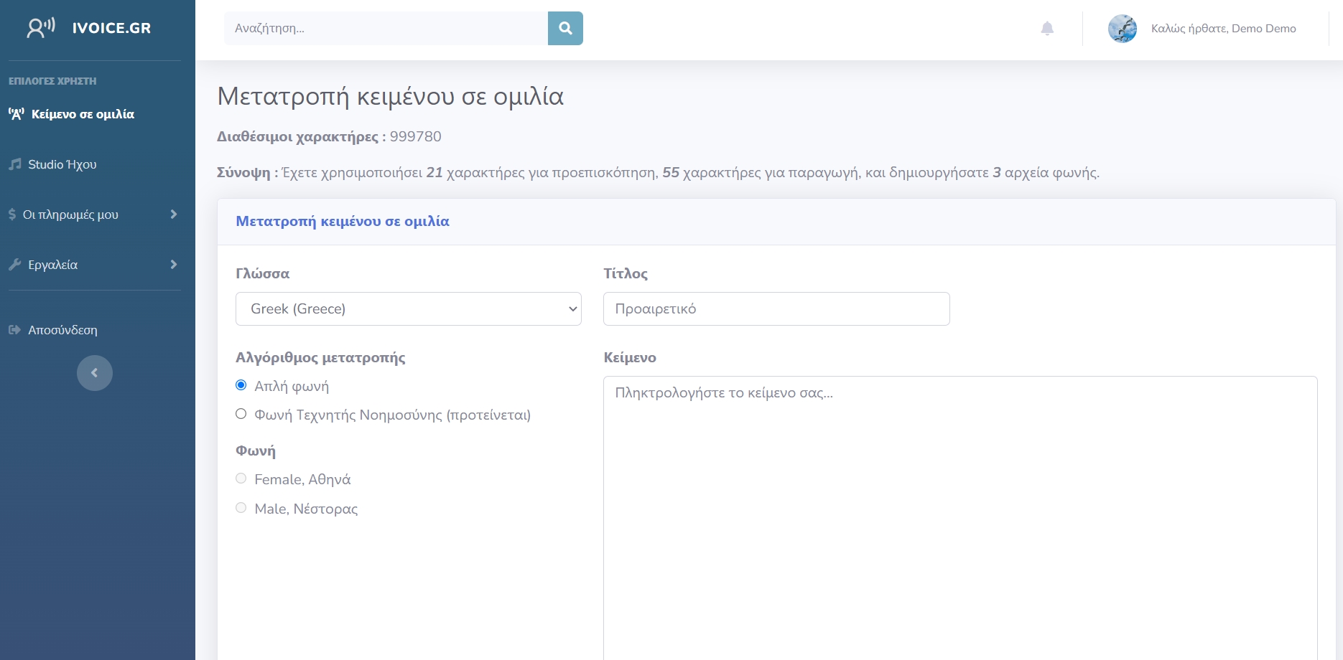Click the main page title Μετατροπή κειμένου σε ομιλία
Screen dimensions: 1343x660
click(x=390, y=96)
